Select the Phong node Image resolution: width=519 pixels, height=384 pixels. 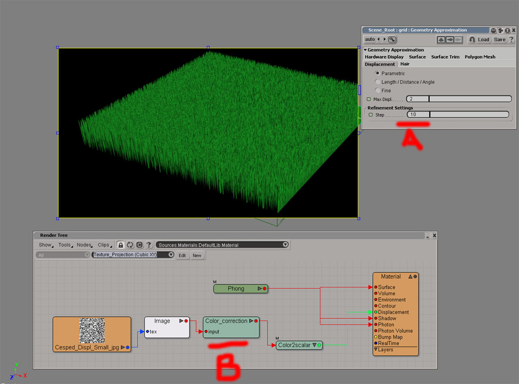point(241,288)
